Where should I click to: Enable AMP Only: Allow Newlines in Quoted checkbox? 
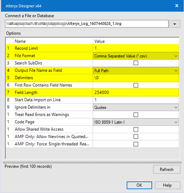(136, 137)
